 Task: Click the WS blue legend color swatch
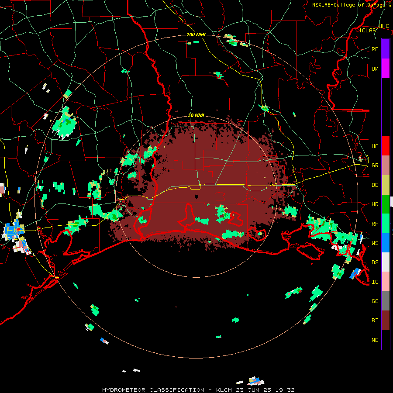tap(386, 243)
